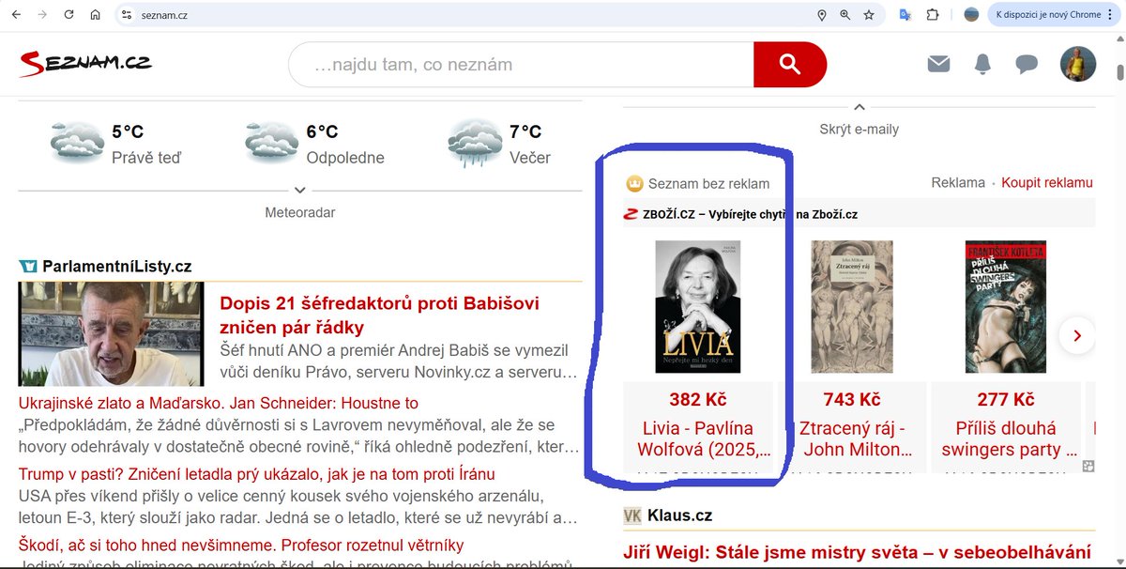1126x569 pixels.
Task: Click the najdu tam, co neznám search field
Action: coord(516,64)
